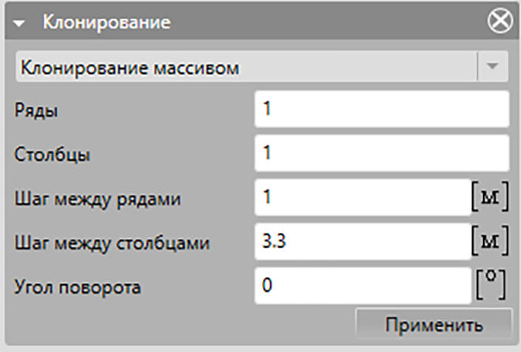Focus the Столбцы input field
Viewport: 521px width, 352px height.
[x=382, y=153]
